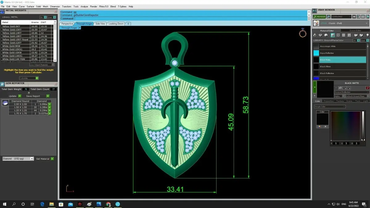Click the green arrow in the 2.50 X 2.50 row
Viewport: 370px width, 208px height.
(49, 104)
